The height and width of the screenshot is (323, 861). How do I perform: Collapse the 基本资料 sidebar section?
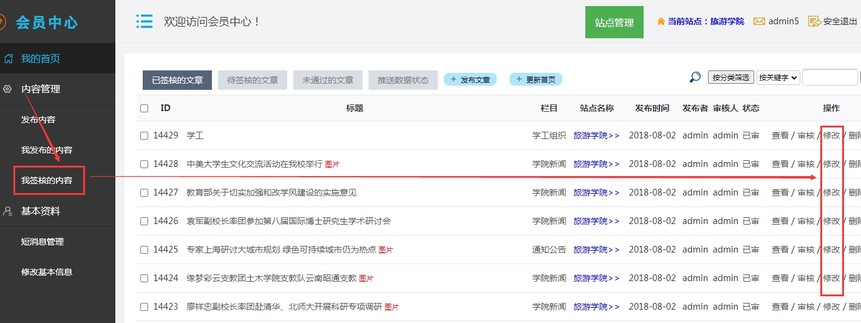pos(41,211)
